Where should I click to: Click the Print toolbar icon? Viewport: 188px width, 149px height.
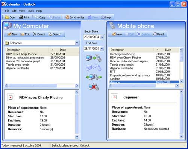[24, 17]
